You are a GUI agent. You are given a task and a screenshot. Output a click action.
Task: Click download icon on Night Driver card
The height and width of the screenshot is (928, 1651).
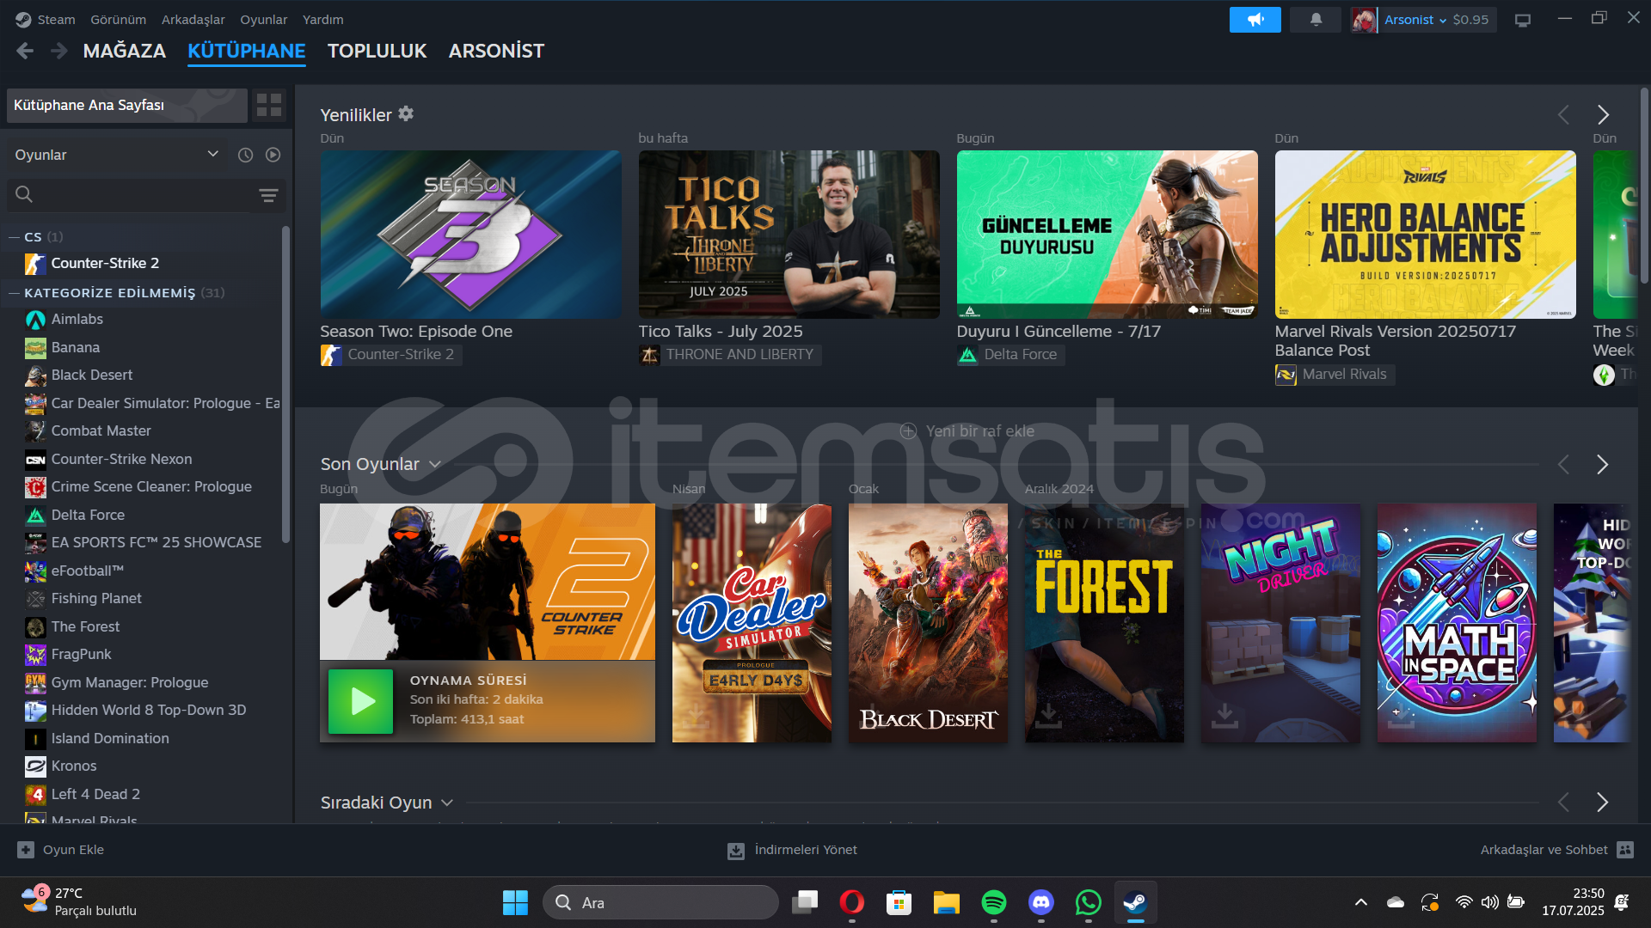(1224, 715)
